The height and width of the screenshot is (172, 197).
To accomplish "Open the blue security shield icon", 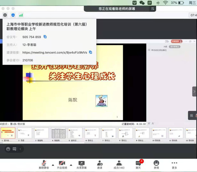I will (13, 15).
